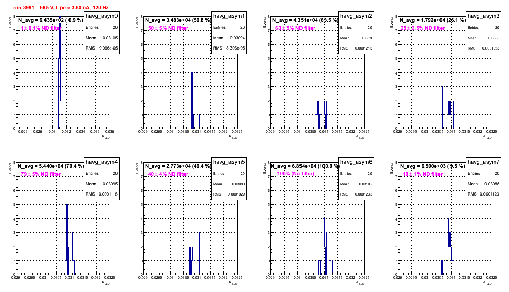Select the havg_asym6 stats box title

[356, 162]
